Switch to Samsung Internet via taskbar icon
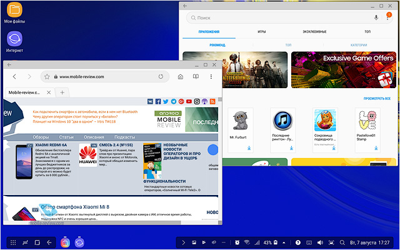 (79, 242)
